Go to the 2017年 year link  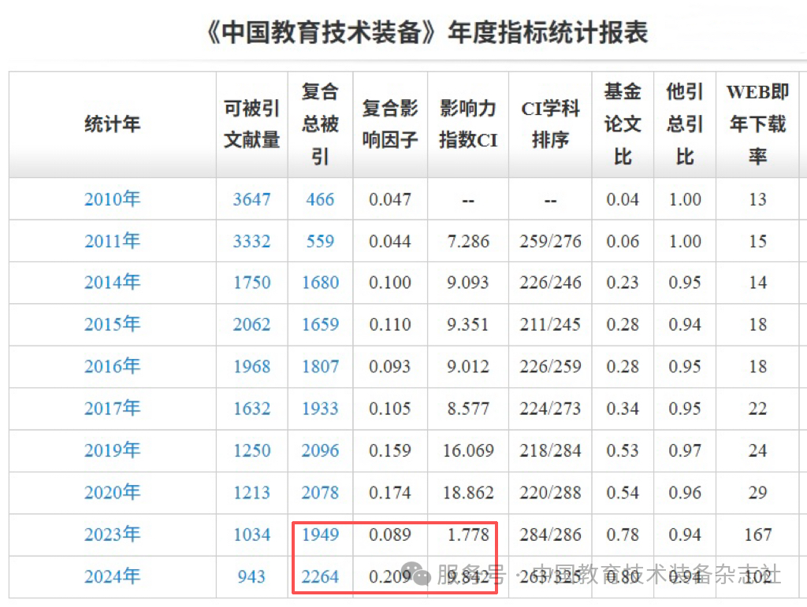click(x=112, y=409)
